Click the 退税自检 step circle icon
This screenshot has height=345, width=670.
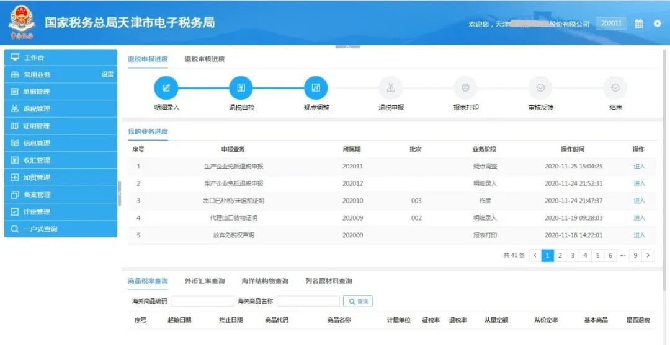coord(241,89)
